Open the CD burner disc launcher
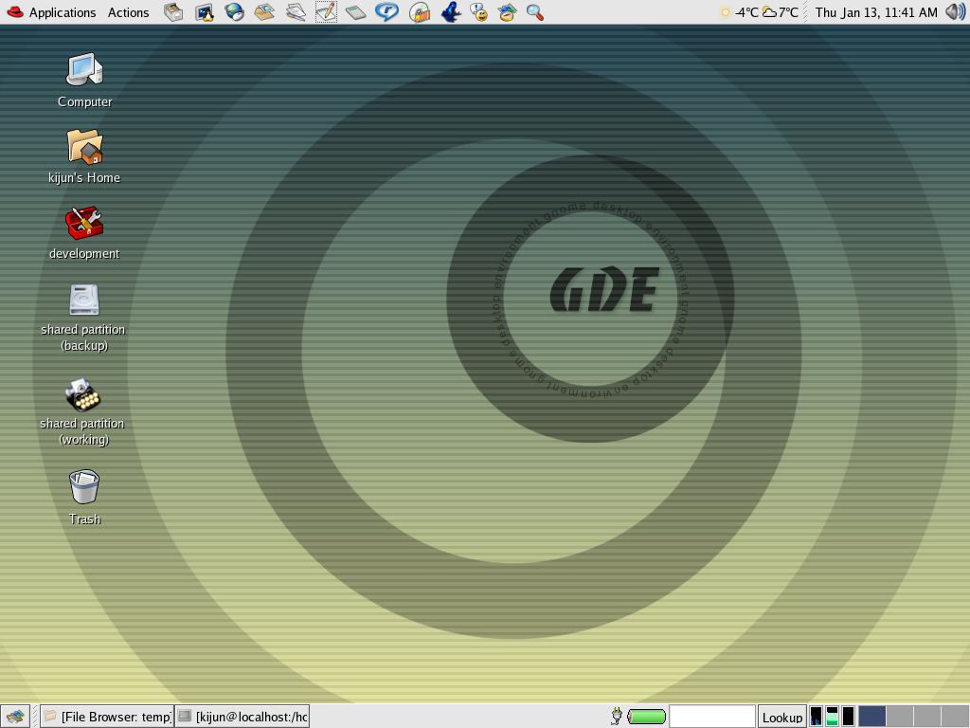The image size is (970, 728). tap(420, 12)
